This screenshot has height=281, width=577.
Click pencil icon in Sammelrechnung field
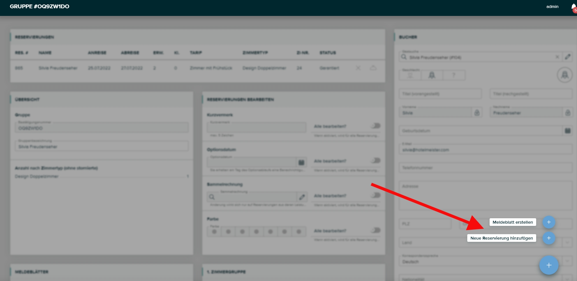[302, 197]
